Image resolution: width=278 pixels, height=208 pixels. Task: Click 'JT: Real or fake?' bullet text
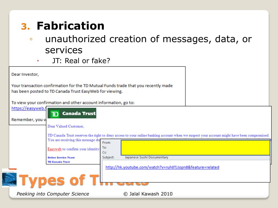pos(81,61)
